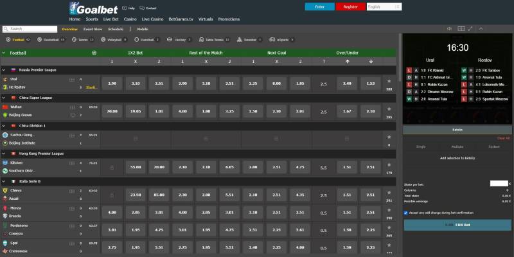Toggle the scoreboard layout icon

point(461,29)
